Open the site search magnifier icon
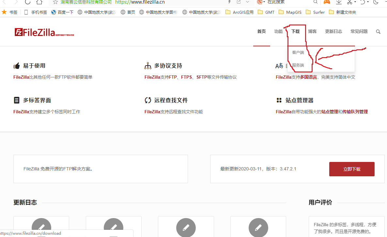Image resolution: width=387 pixels, height=237 pixels. pos(378,31)
